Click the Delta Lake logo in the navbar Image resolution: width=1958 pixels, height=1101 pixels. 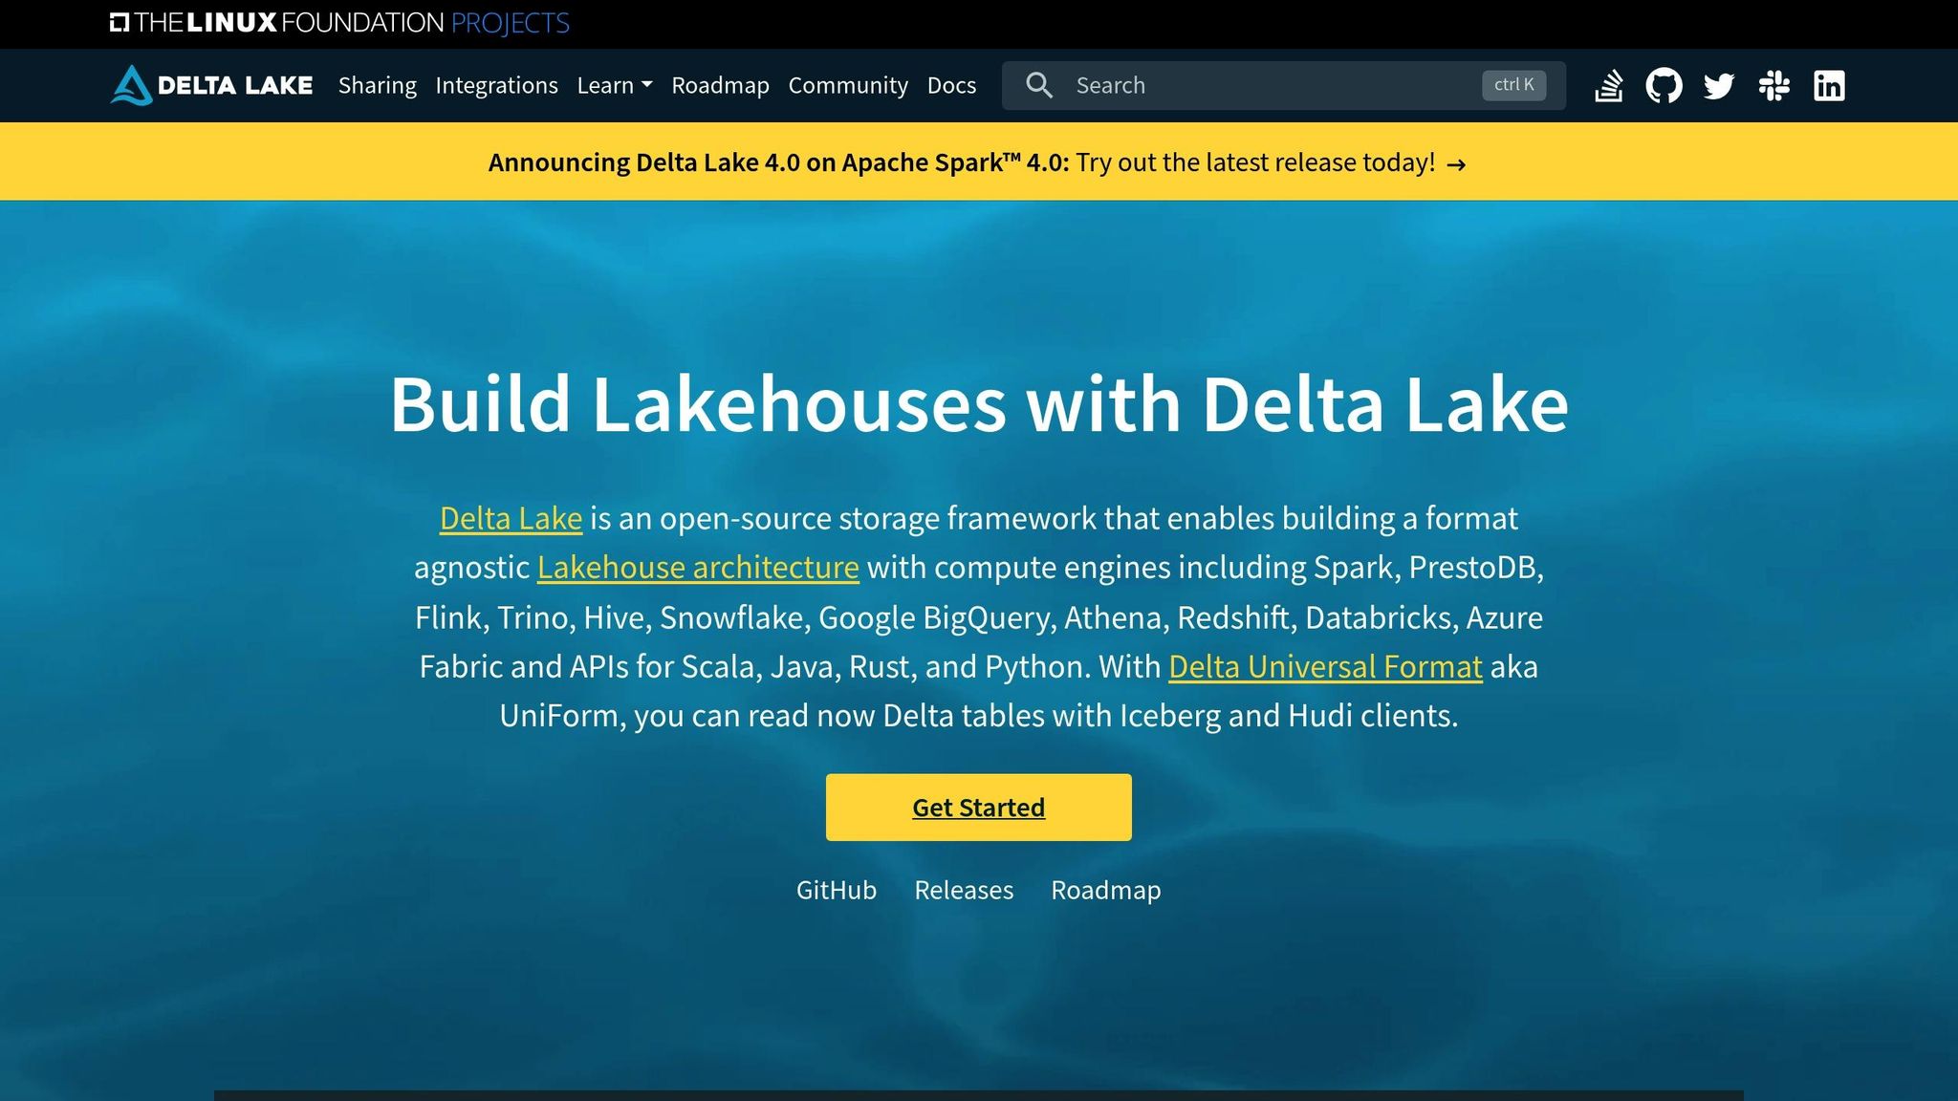(x=210, y=85)
